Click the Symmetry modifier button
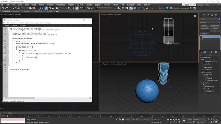 point(204,34)
